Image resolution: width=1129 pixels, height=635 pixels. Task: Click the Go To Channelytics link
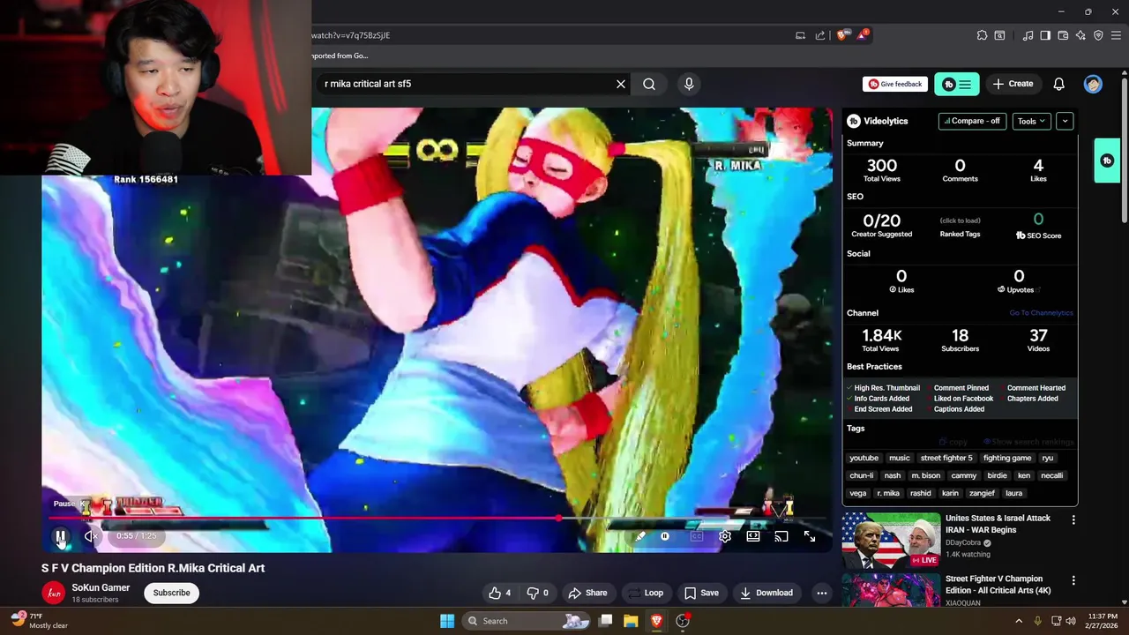coord(1041,313)
